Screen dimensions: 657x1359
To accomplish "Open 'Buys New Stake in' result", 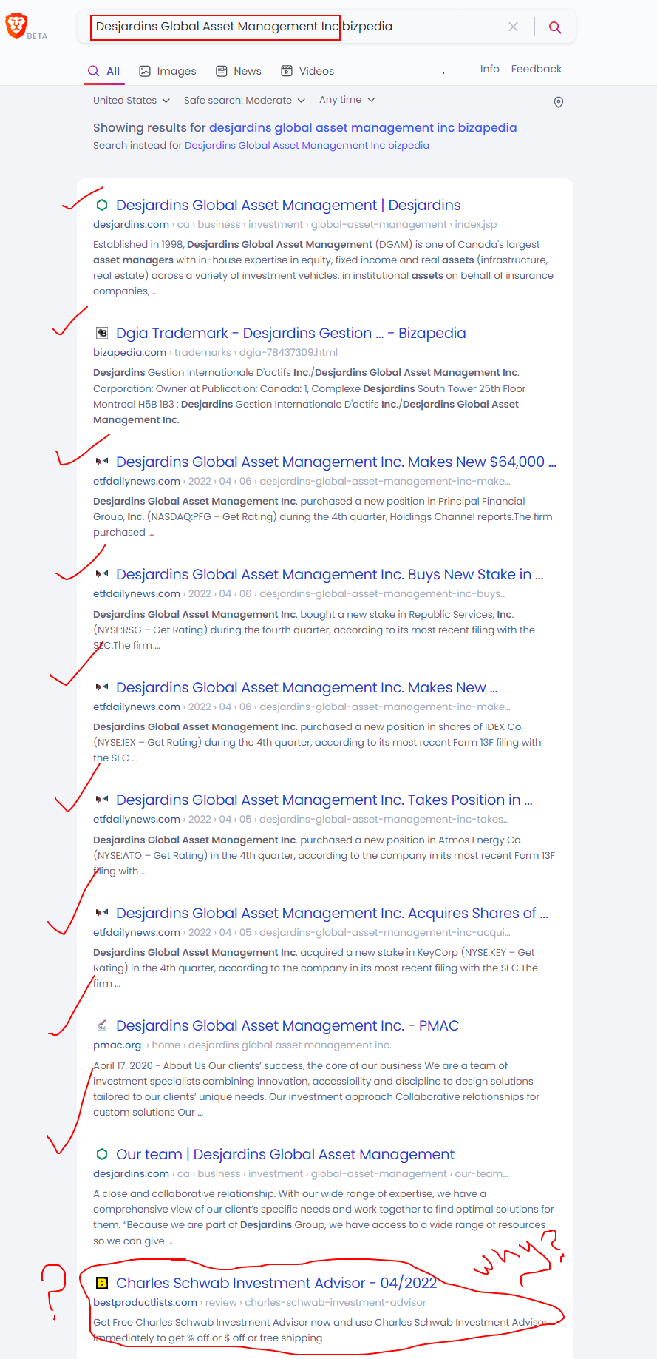I will (330, 574).
